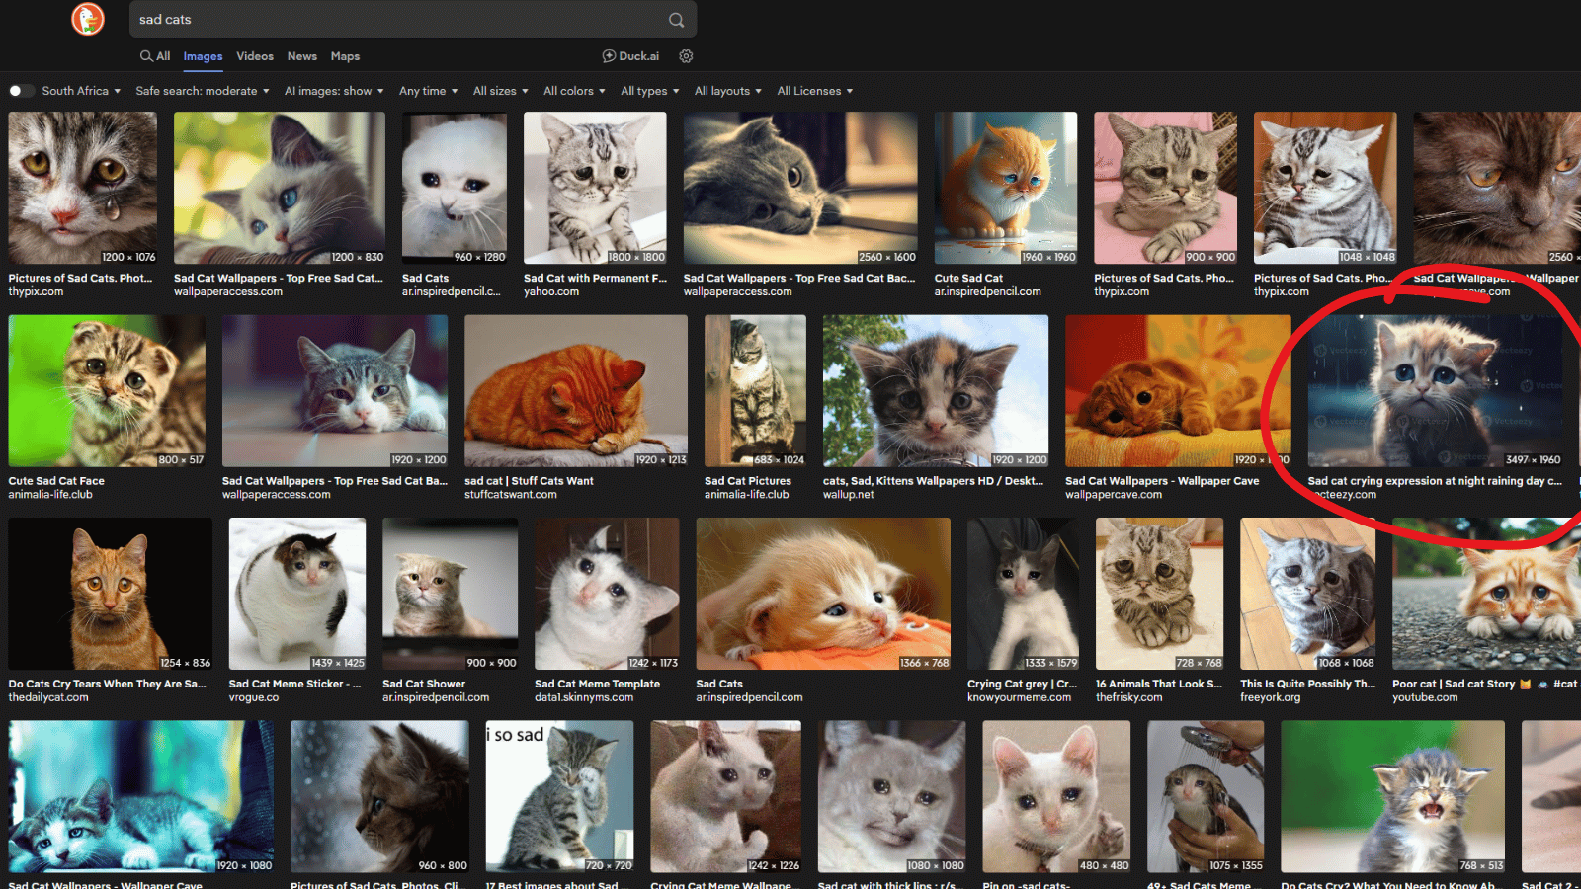The height and width of the screenshot is (889, 1581).
Task: Click the search magnifying glass icon
Action: click(x=676, y=20)
